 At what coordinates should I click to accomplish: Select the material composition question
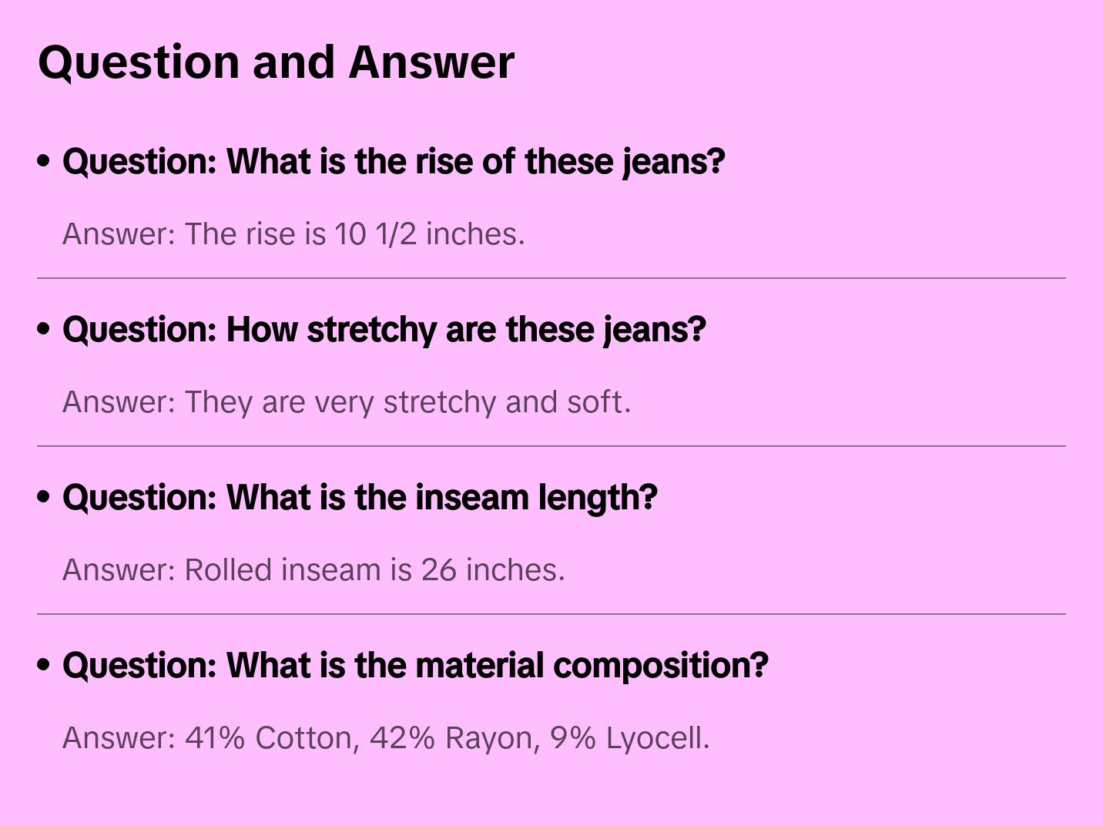pyautogui.click(x=415, y=666)
